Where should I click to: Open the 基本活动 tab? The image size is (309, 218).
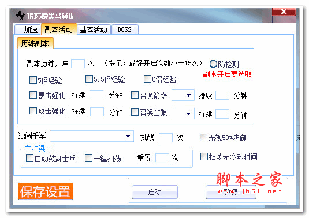point(94,29)
